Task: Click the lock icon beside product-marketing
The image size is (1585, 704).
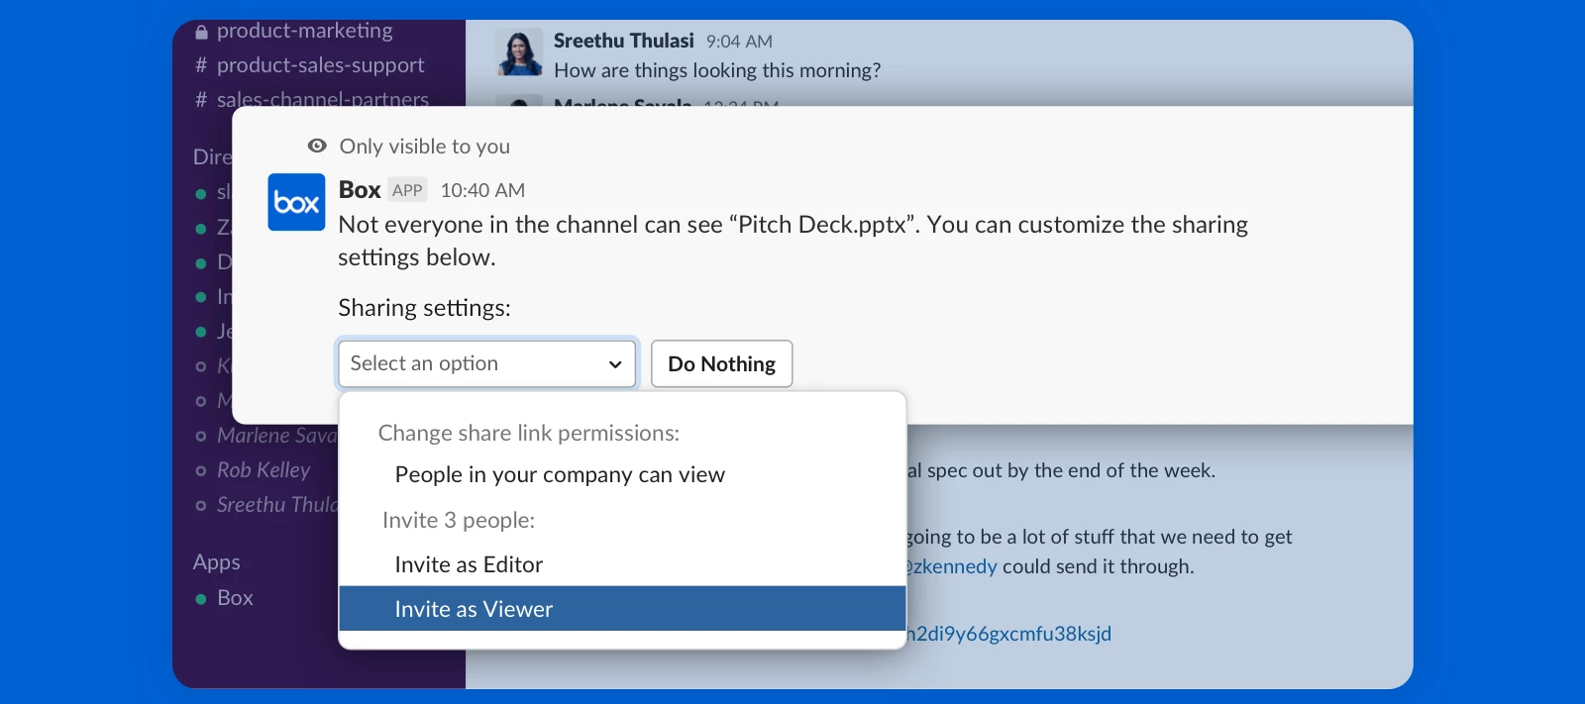Action: (x=201, y=33)
